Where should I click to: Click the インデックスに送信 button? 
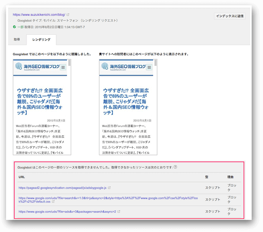230,16
